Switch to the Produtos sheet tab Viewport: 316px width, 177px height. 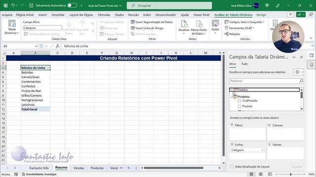click(97, 168)
